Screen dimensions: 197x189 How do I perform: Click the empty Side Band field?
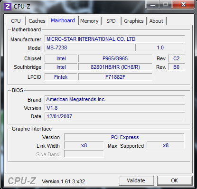(84, 154)
